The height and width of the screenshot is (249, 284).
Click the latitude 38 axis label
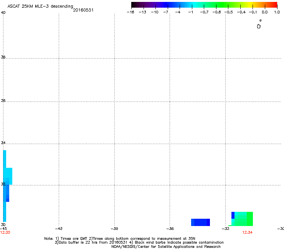click(x=3, y=57)
